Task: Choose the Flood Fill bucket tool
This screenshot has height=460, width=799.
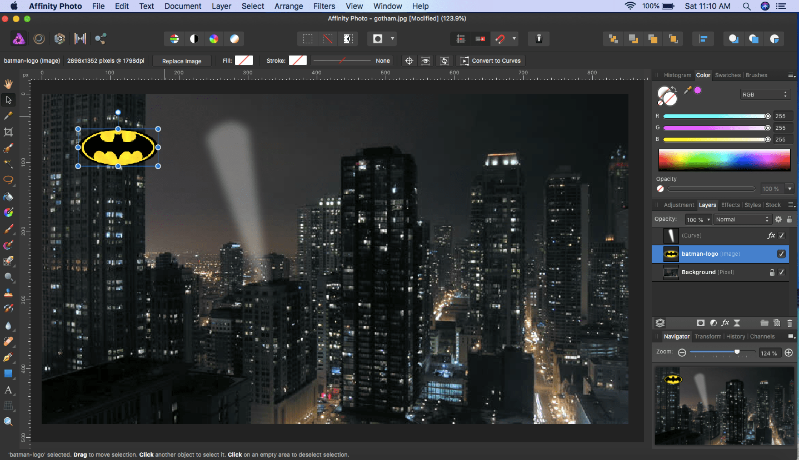Action: 8,196
